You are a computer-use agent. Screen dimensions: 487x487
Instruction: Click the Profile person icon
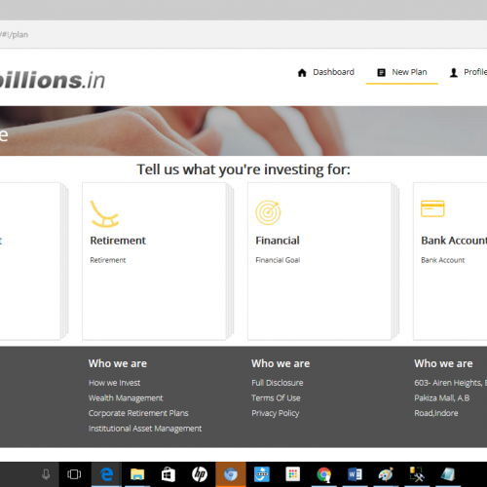pyautogui.click(x=454, y=73)
